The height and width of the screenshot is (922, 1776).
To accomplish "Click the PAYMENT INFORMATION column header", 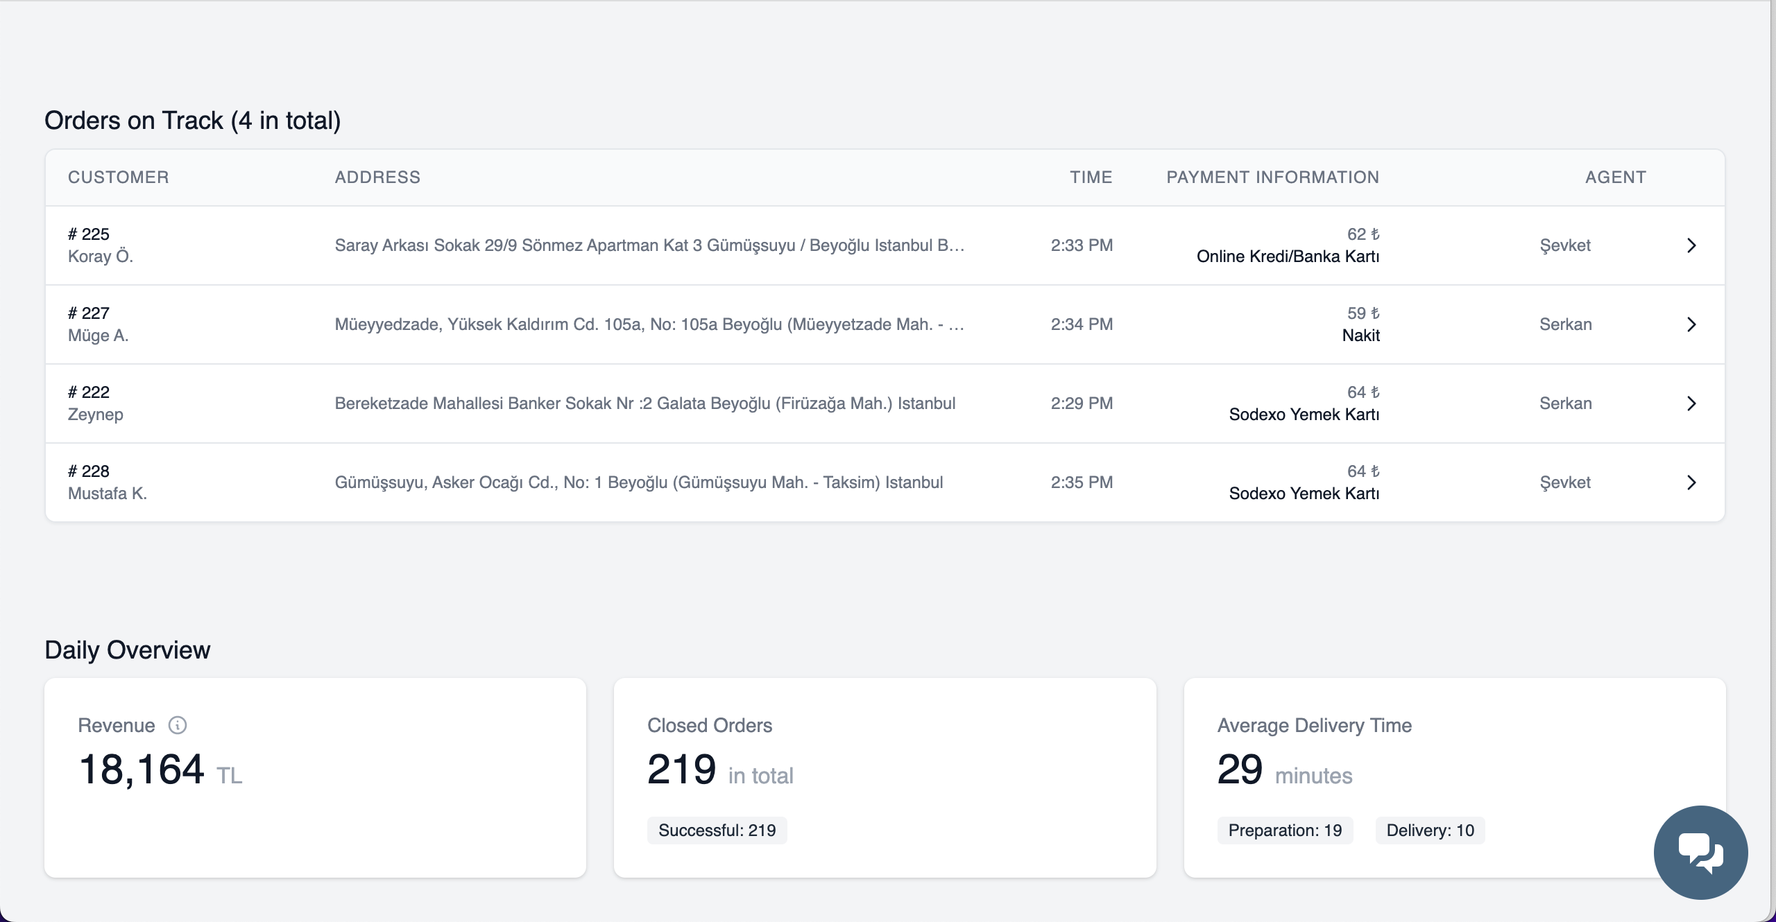I will click(1273, 177).
